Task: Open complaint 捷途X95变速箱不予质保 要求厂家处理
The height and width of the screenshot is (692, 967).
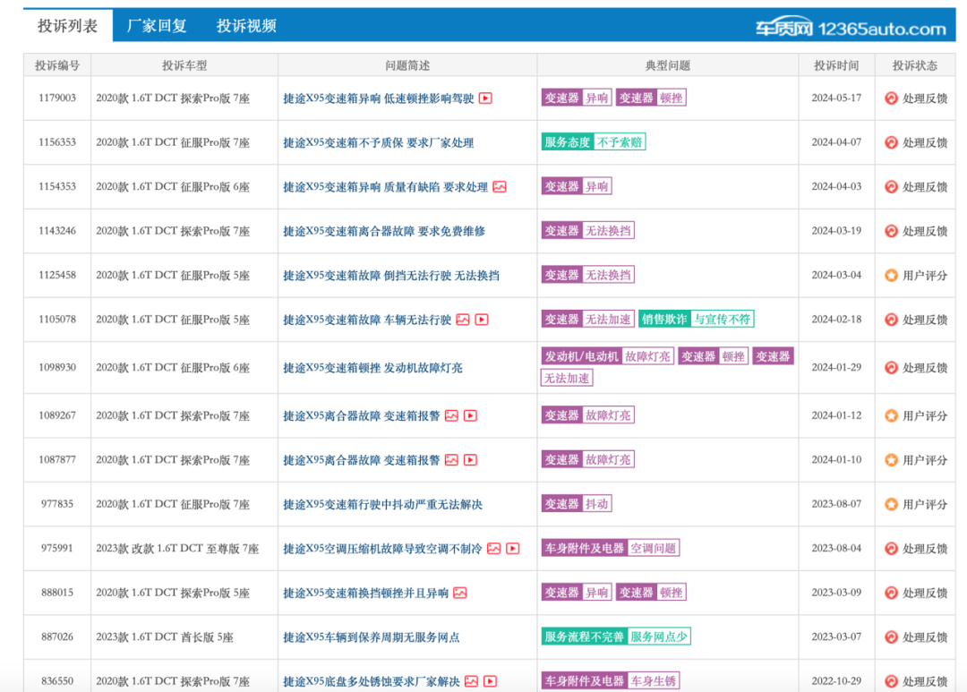Action: [378, 142]
